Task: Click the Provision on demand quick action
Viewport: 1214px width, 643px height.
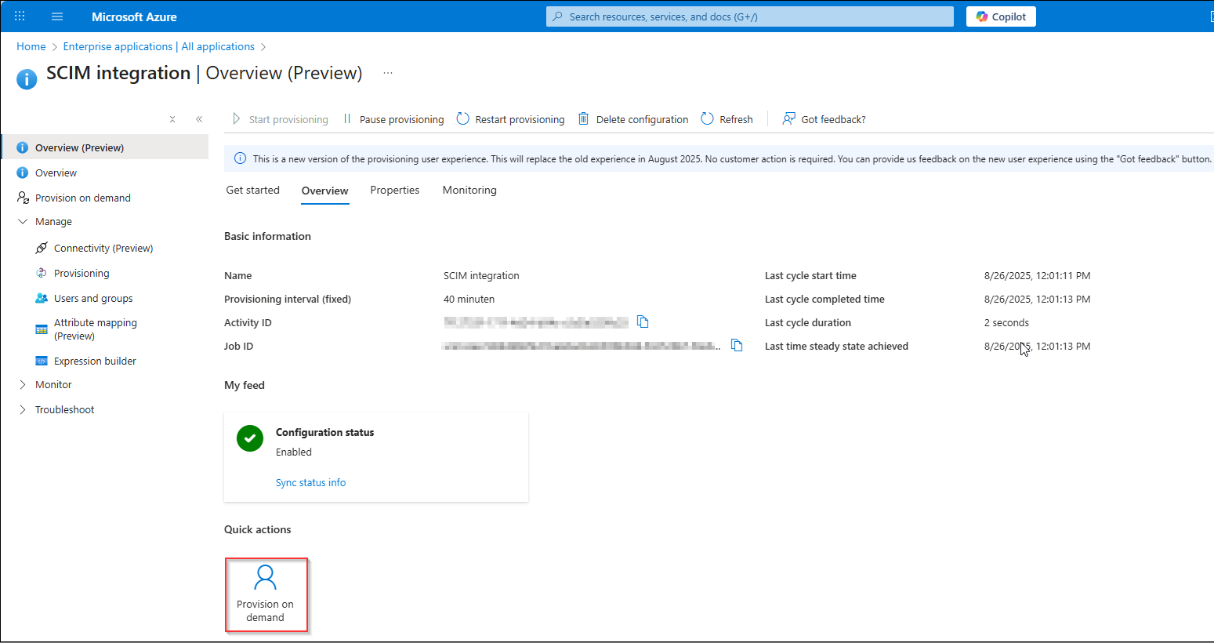Action: (x=266, y=594)
